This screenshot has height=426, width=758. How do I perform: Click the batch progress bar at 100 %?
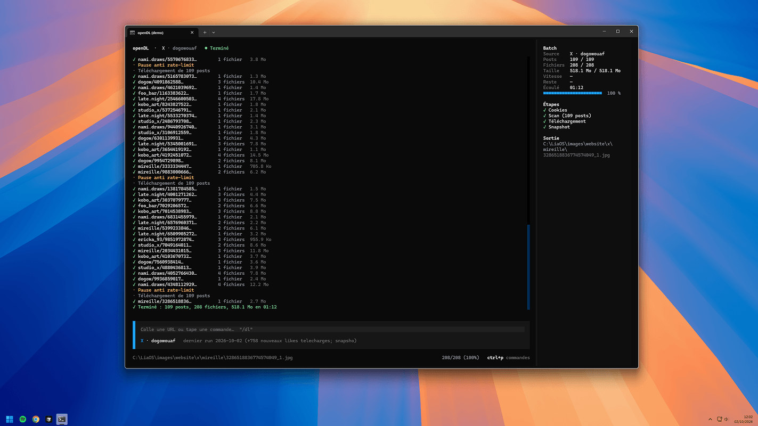point(572,93)
